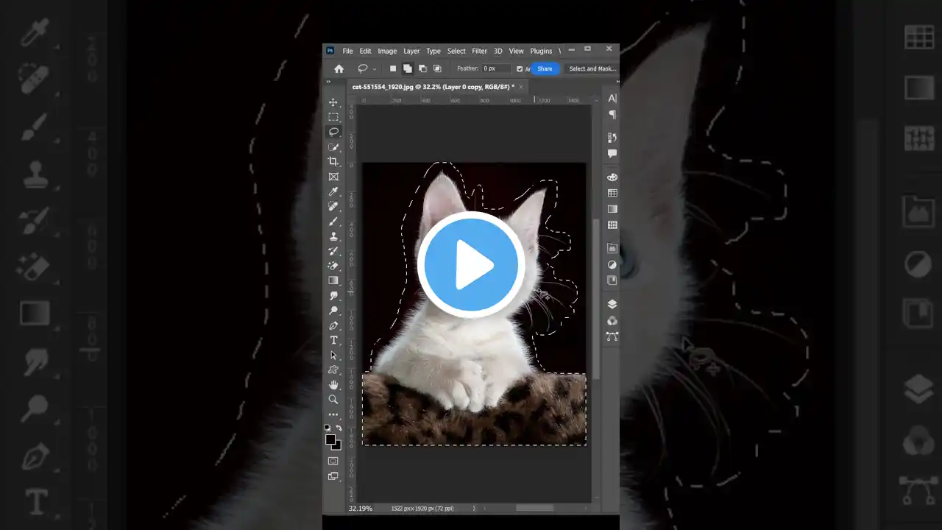
Task: Open the Layers panel icon
Action: point(612,304)
